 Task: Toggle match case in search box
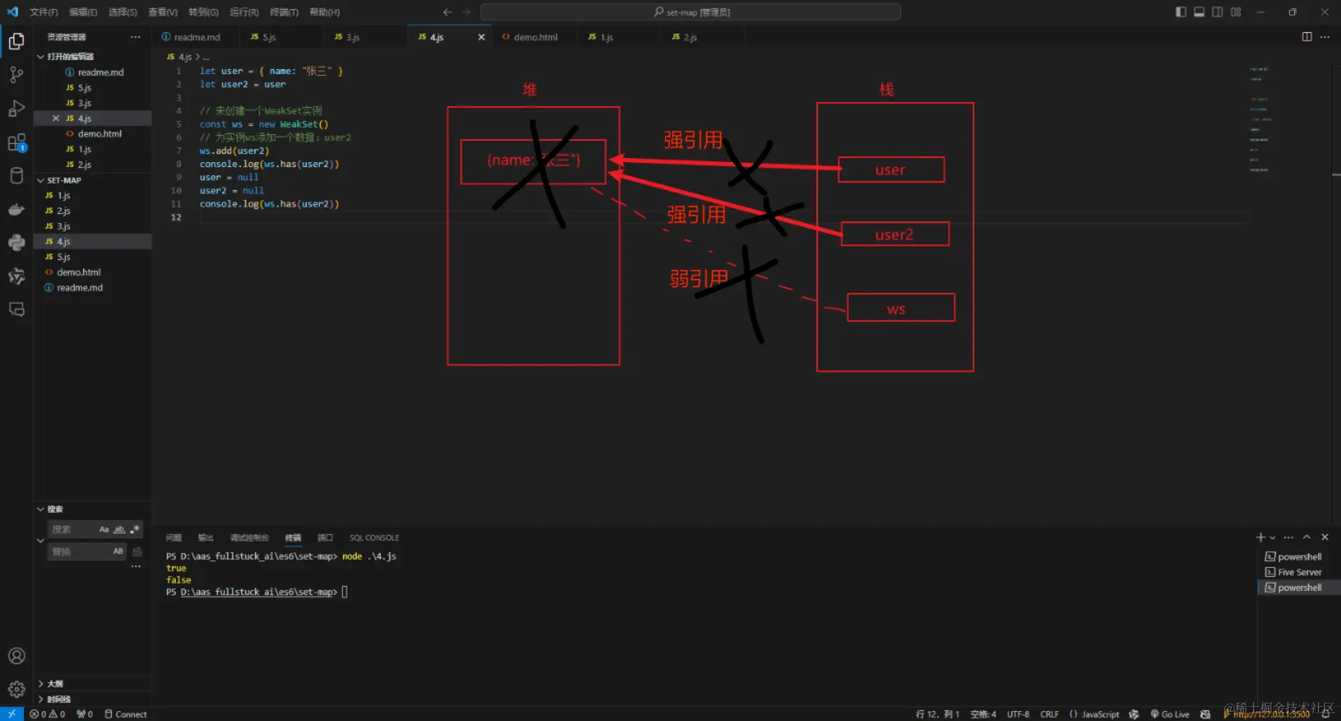coord(104,530)
